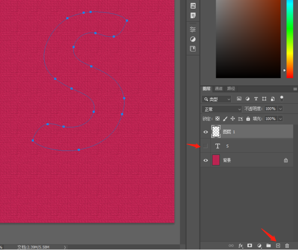Image resolution: width=298 pixels, height=250 pixels.
Task: Pick a color in the color field
Action: pyautogui.click(x=248, y=39)
